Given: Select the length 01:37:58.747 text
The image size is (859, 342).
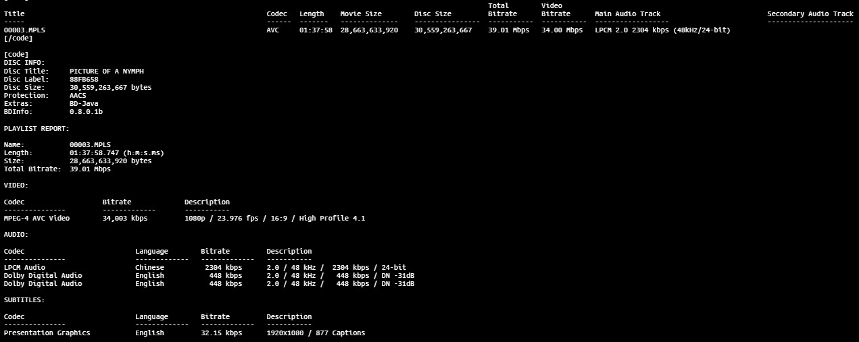Looking at the screenshot, I should [116, 152].
